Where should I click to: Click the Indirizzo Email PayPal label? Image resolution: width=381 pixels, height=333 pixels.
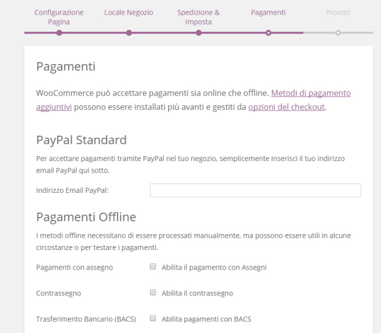(x=72, y=190)
